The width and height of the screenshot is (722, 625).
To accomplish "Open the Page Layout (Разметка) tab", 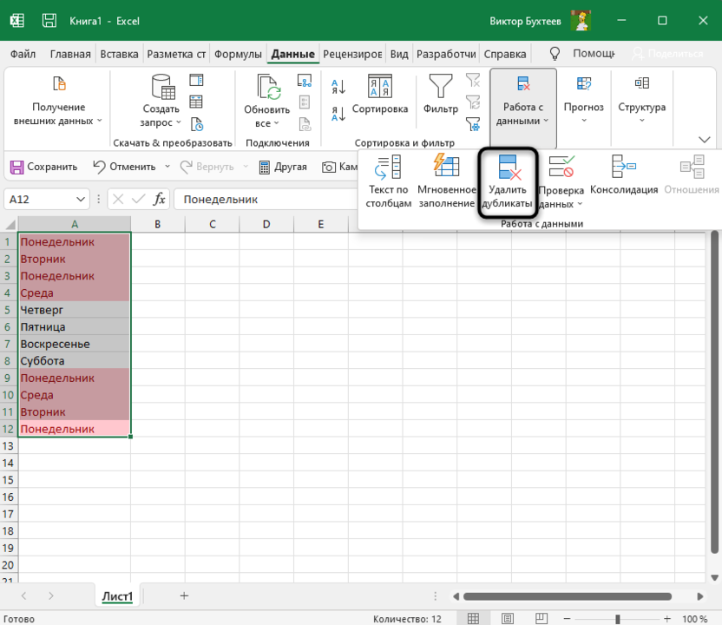I will click(x=176, y=54).
